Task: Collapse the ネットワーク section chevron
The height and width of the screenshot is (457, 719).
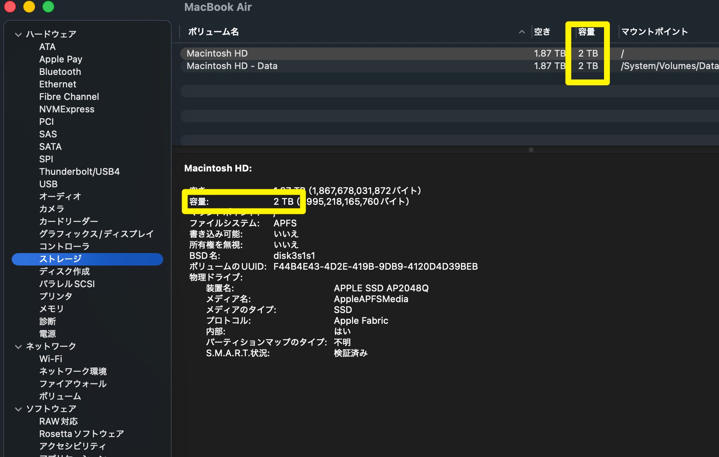Action: point(18,347)
